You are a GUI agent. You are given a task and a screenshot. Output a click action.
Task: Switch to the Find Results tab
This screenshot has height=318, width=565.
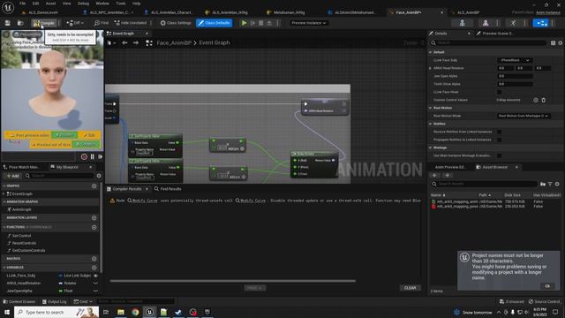click(x=168, y=189)
